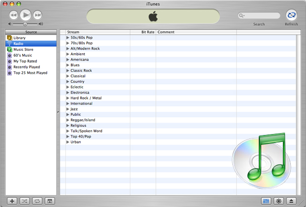This screenshot has height=207, width=306.
Task: Open the search magnifier options menu
Action: tap(242, 15)
